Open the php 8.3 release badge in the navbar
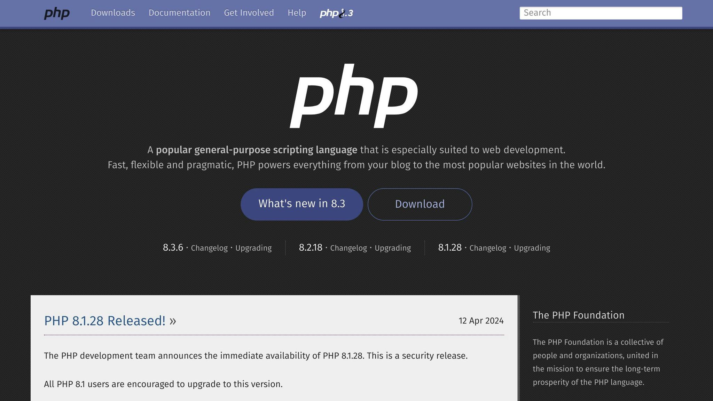Image resolution: width=713 pixels, height=401 pixels. (x=336, y=13)
